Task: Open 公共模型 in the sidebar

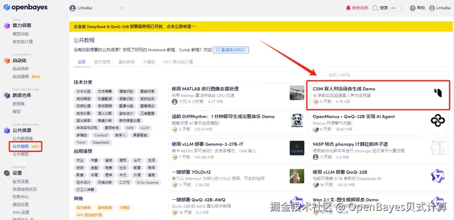Action: 21,154
